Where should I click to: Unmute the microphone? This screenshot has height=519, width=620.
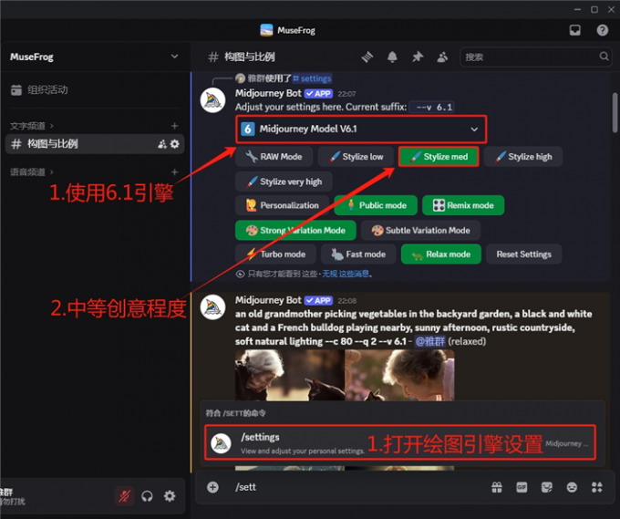124,495
